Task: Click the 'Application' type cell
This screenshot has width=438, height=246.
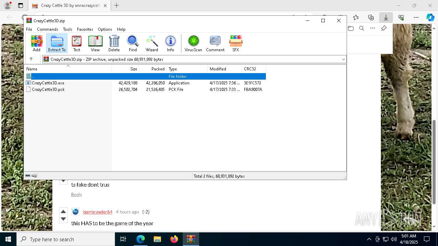Action: 179,83
